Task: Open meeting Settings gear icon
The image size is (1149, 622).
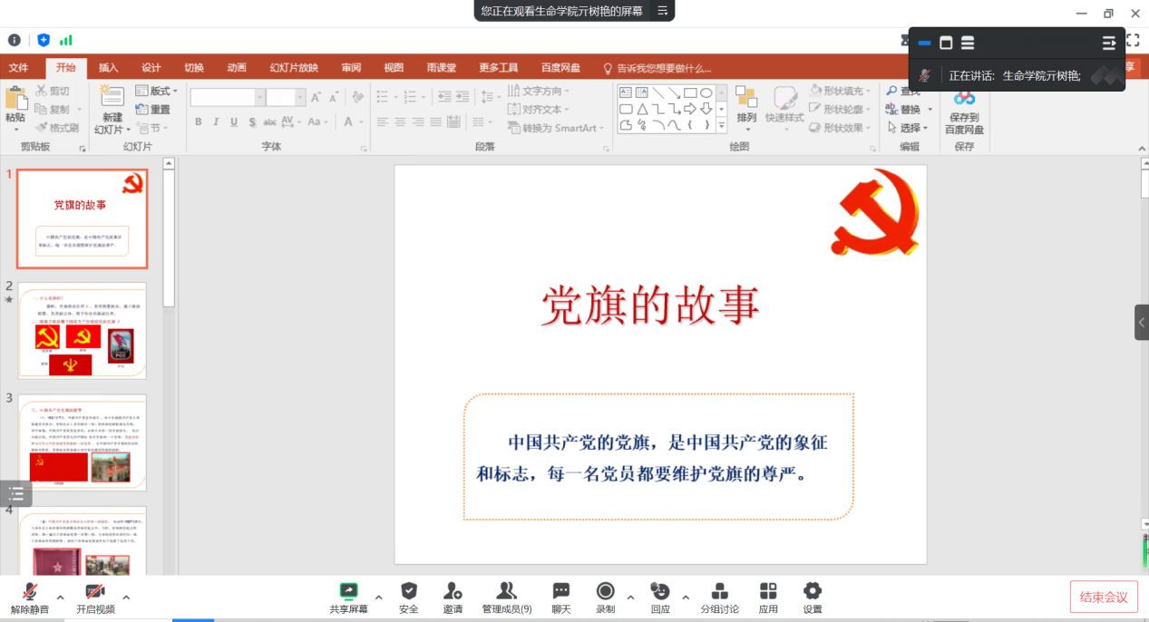Action: pyautogui.click(x=813, y=590)
